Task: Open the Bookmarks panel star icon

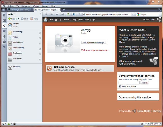Action: [x=4, y=15]
